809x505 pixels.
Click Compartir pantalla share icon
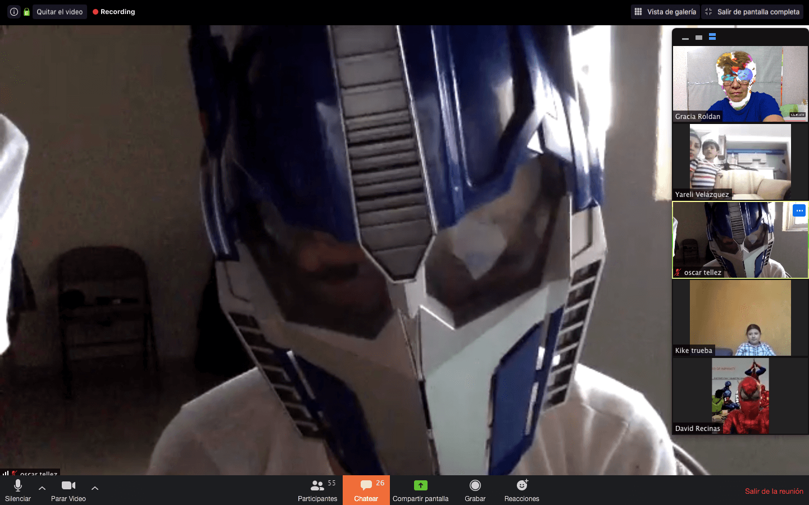tap(421, 485)
